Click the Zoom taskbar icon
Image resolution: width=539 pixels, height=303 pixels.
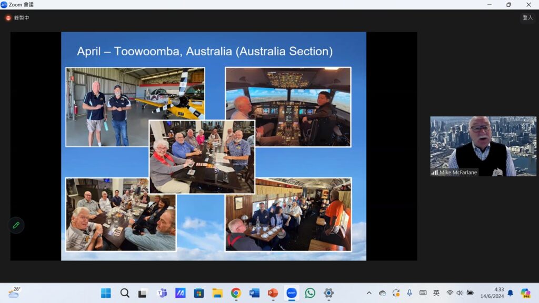point(291,293)
